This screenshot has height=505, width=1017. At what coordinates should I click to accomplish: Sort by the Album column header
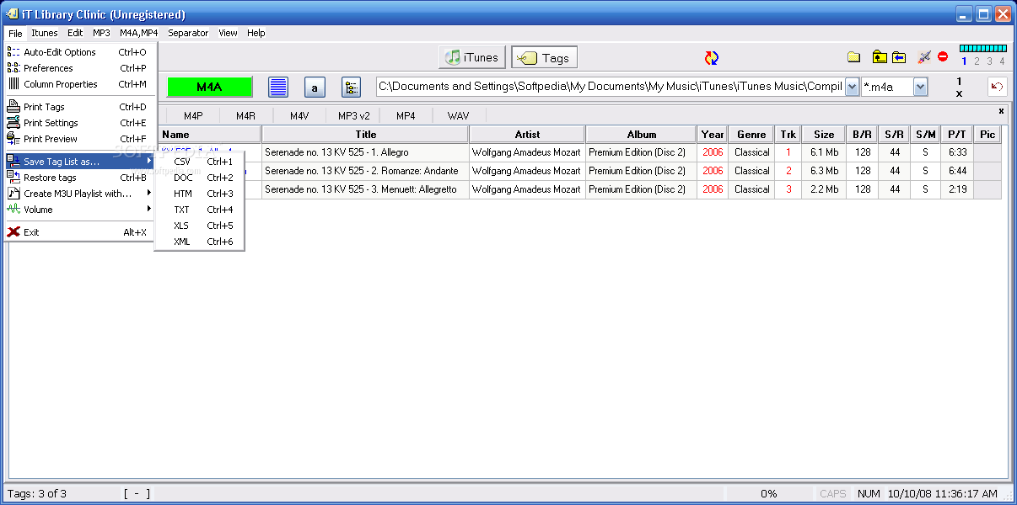click(x=641, y=134)
